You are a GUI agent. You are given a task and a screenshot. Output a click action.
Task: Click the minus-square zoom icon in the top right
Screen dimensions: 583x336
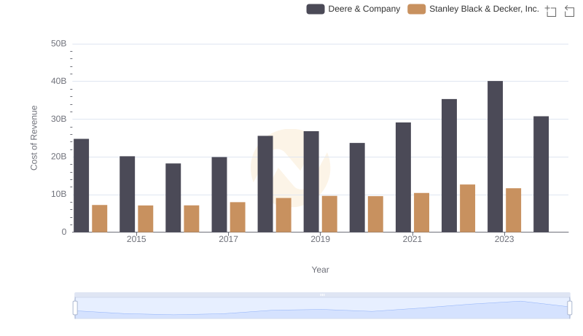click(x=567, y=11)
